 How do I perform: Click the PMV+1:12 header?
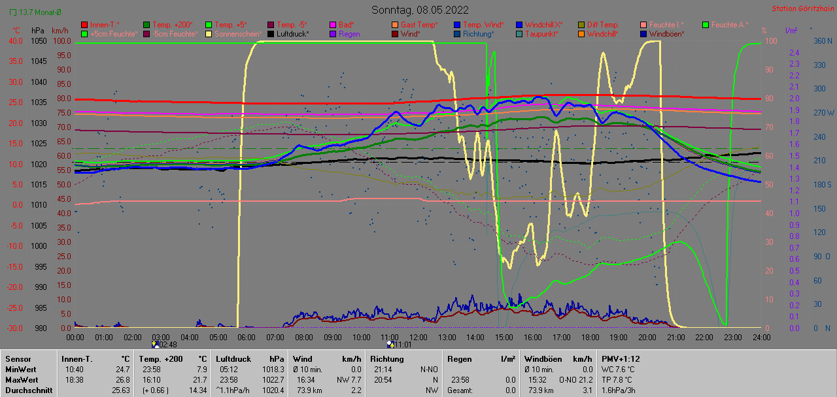click(x=621, y=359)
